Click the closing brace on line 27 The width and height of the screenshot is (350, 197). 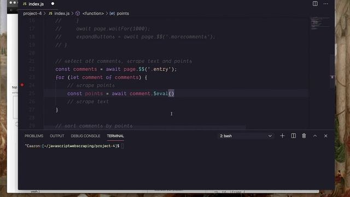(x=57, y=110)
